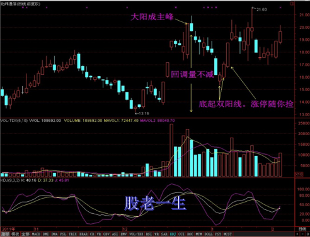This screenshot has width=310, height=237.
Task: Click the 日线 period button
Action: tap(302, 229)
